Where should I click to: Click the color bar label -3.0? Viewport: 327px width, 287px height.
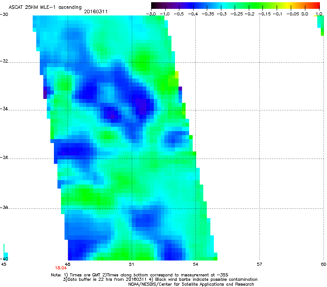point(151,14)
